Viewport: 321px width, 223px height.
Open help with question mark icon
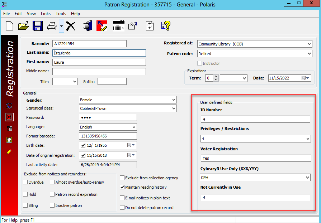point(165,26)
